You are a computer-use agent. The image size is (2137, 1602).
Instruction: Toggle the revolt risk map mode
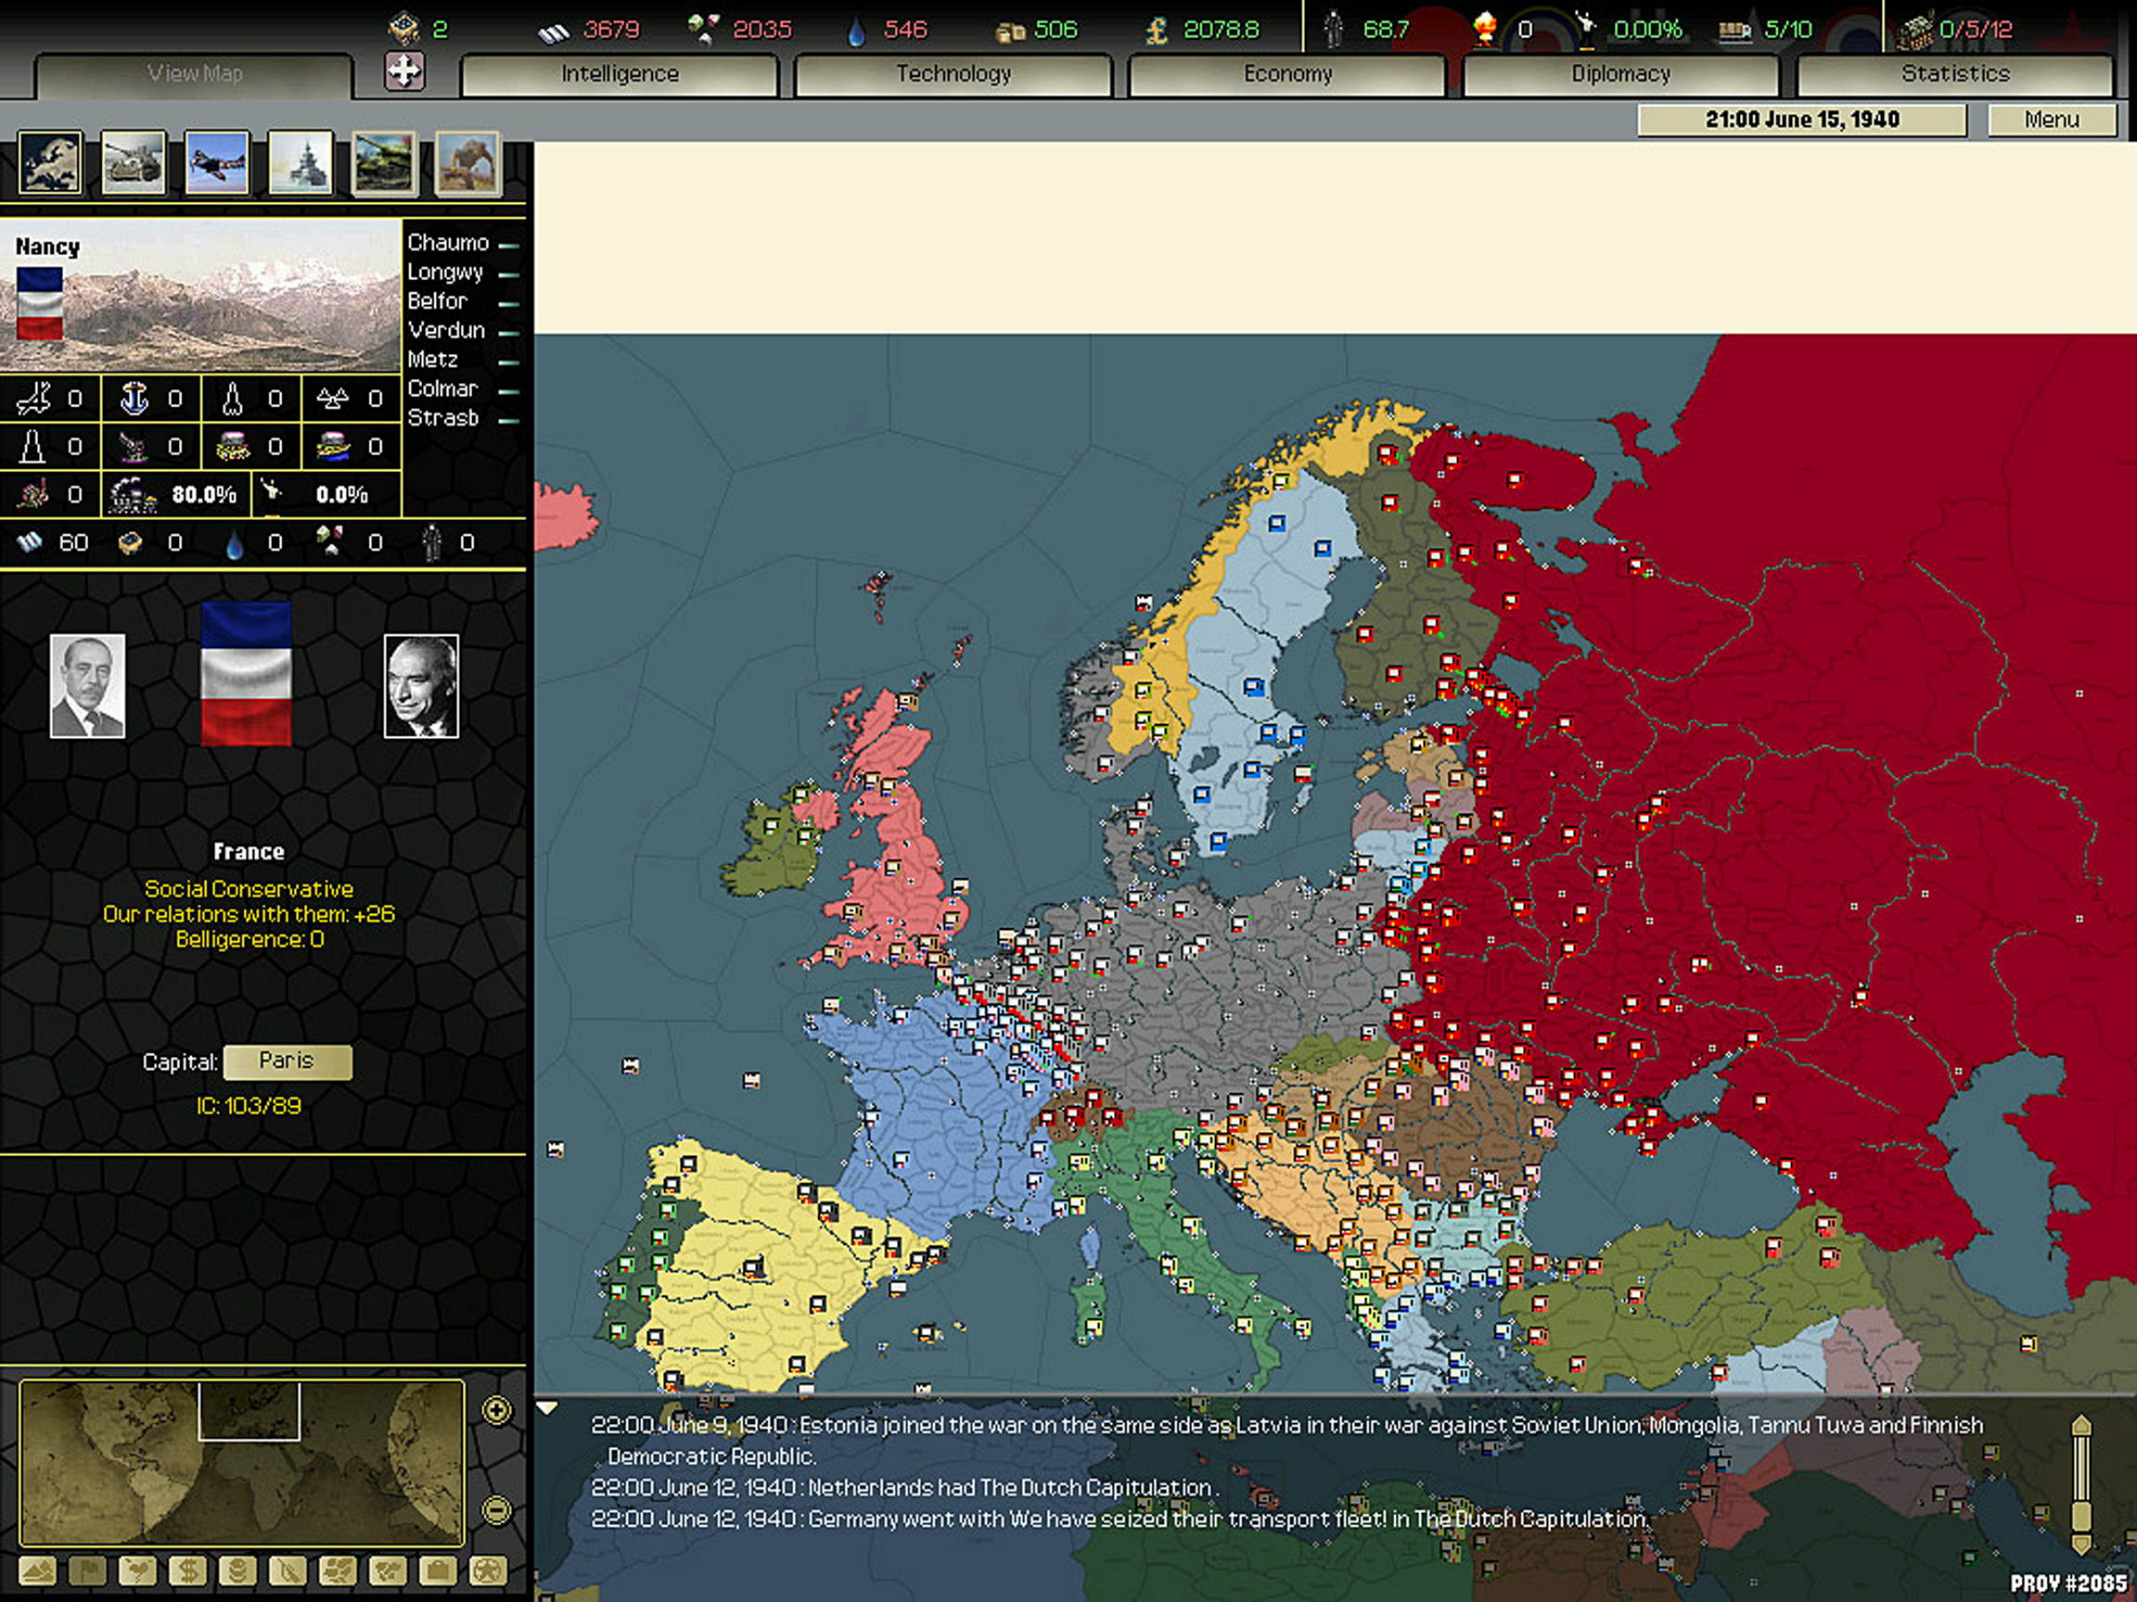pyautogui.click(x=289, y=1570)
